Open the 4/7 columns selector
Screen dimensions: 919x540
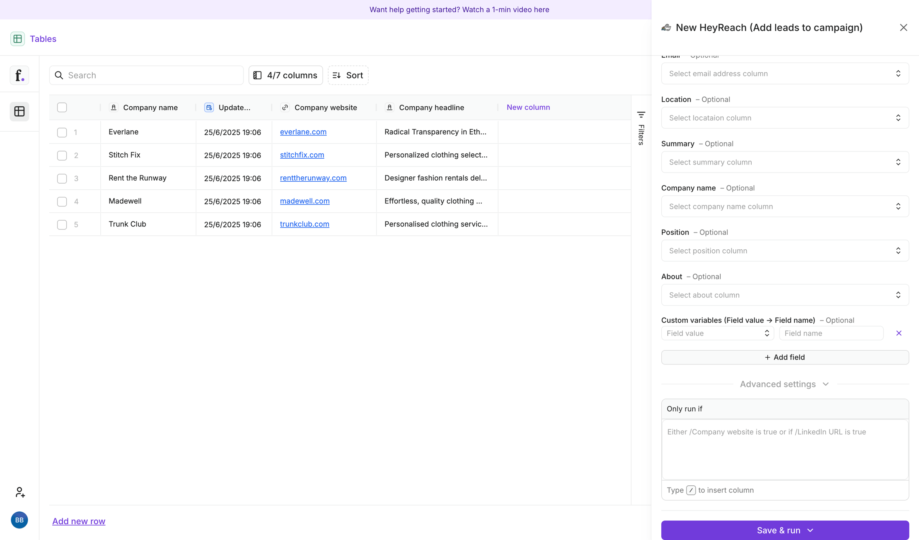(x=286, y=75)
